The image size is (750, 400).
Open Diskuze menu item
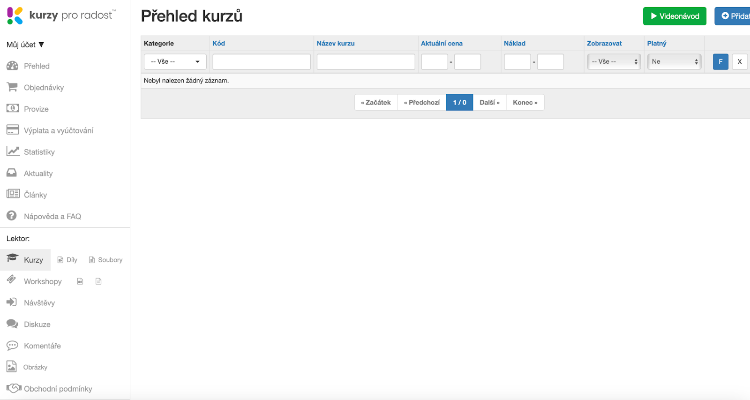[x=37, y=325]
